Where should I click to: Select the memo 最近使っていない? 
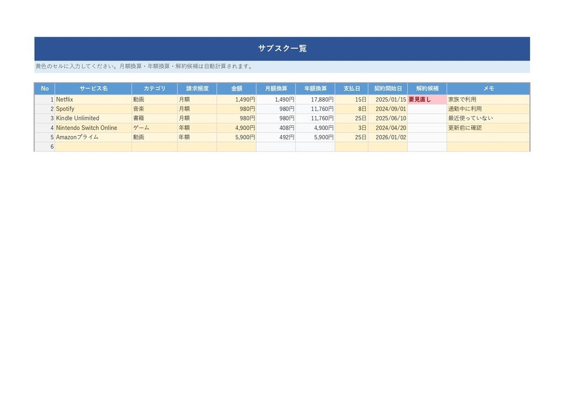pyautogui.click(x=489, y=118)
